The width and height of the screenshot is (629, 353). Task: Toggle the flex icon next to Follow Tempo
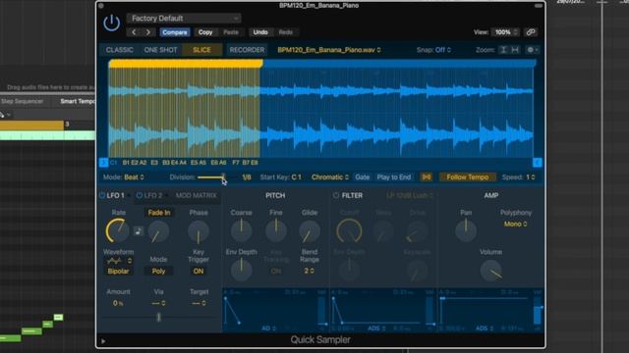[426, 176]
